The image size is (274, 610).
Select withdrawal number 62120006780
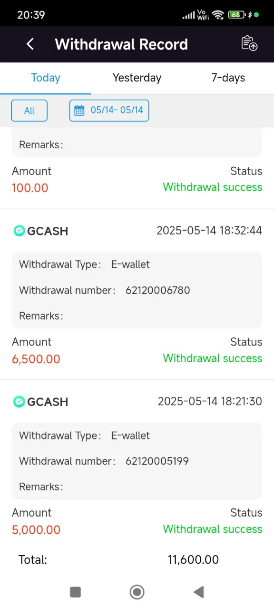click(158, 290)
